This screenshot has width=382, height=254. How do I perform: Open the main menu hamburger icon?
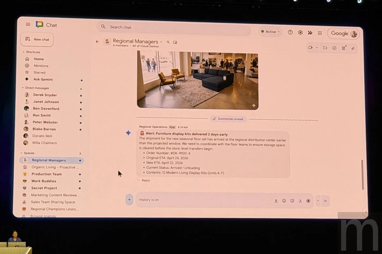coord(28,24)
